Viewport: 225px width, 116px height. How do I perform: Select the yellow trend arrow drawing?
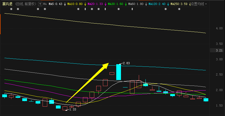(x=87, y=83)
